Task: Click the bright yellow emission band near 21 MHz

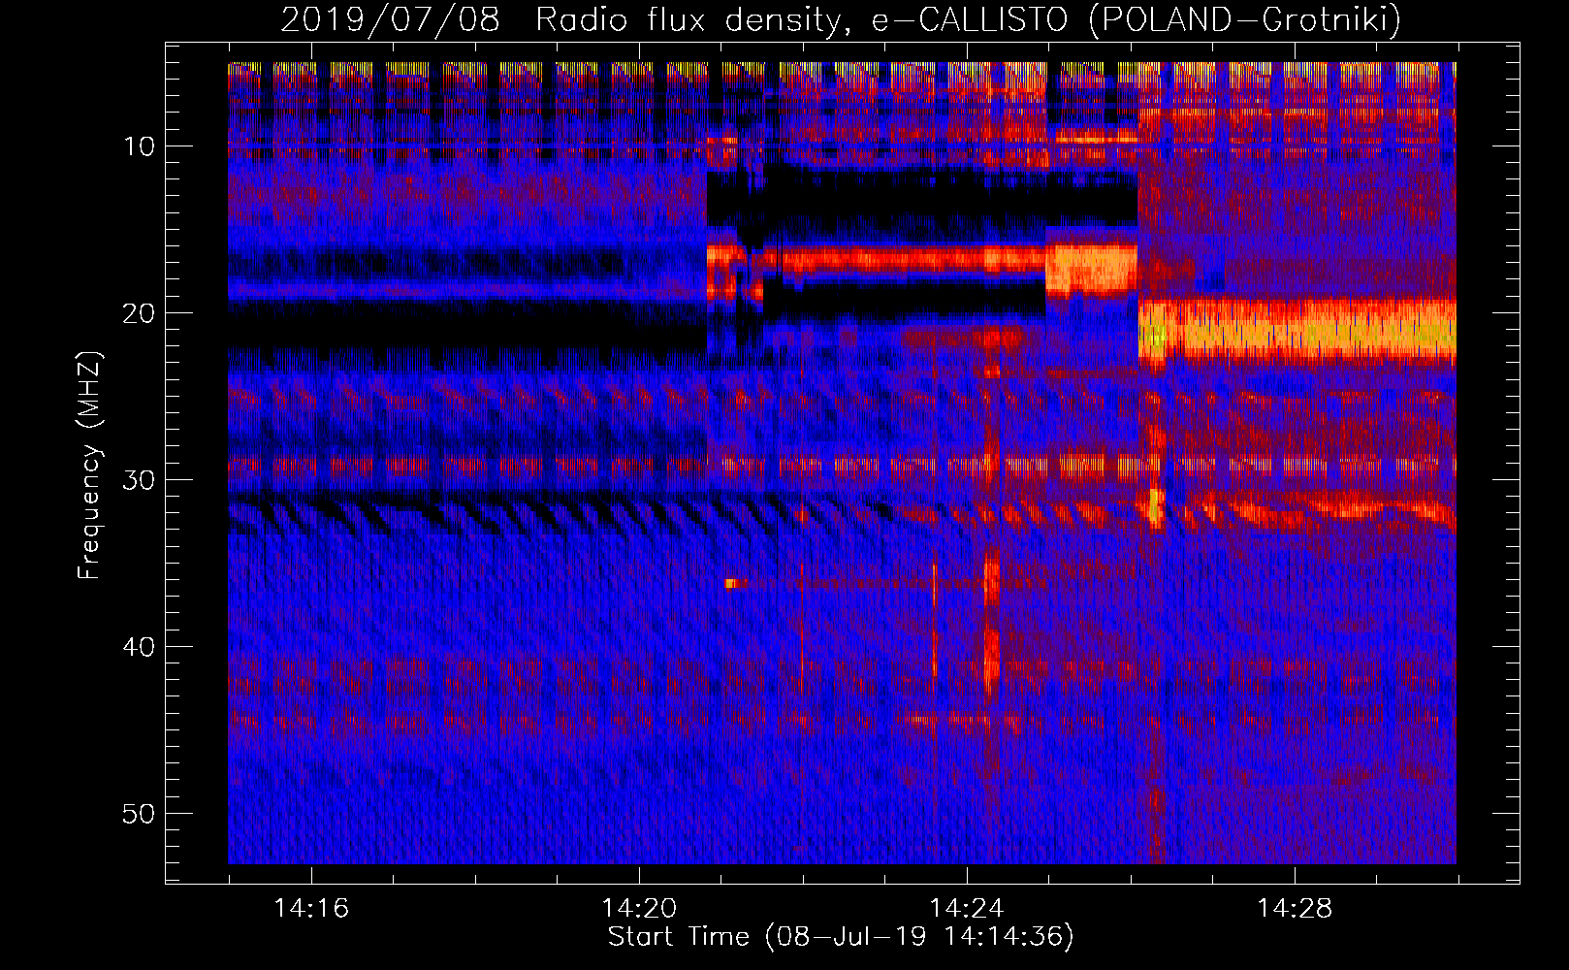Action: [x=1297, y=330]
